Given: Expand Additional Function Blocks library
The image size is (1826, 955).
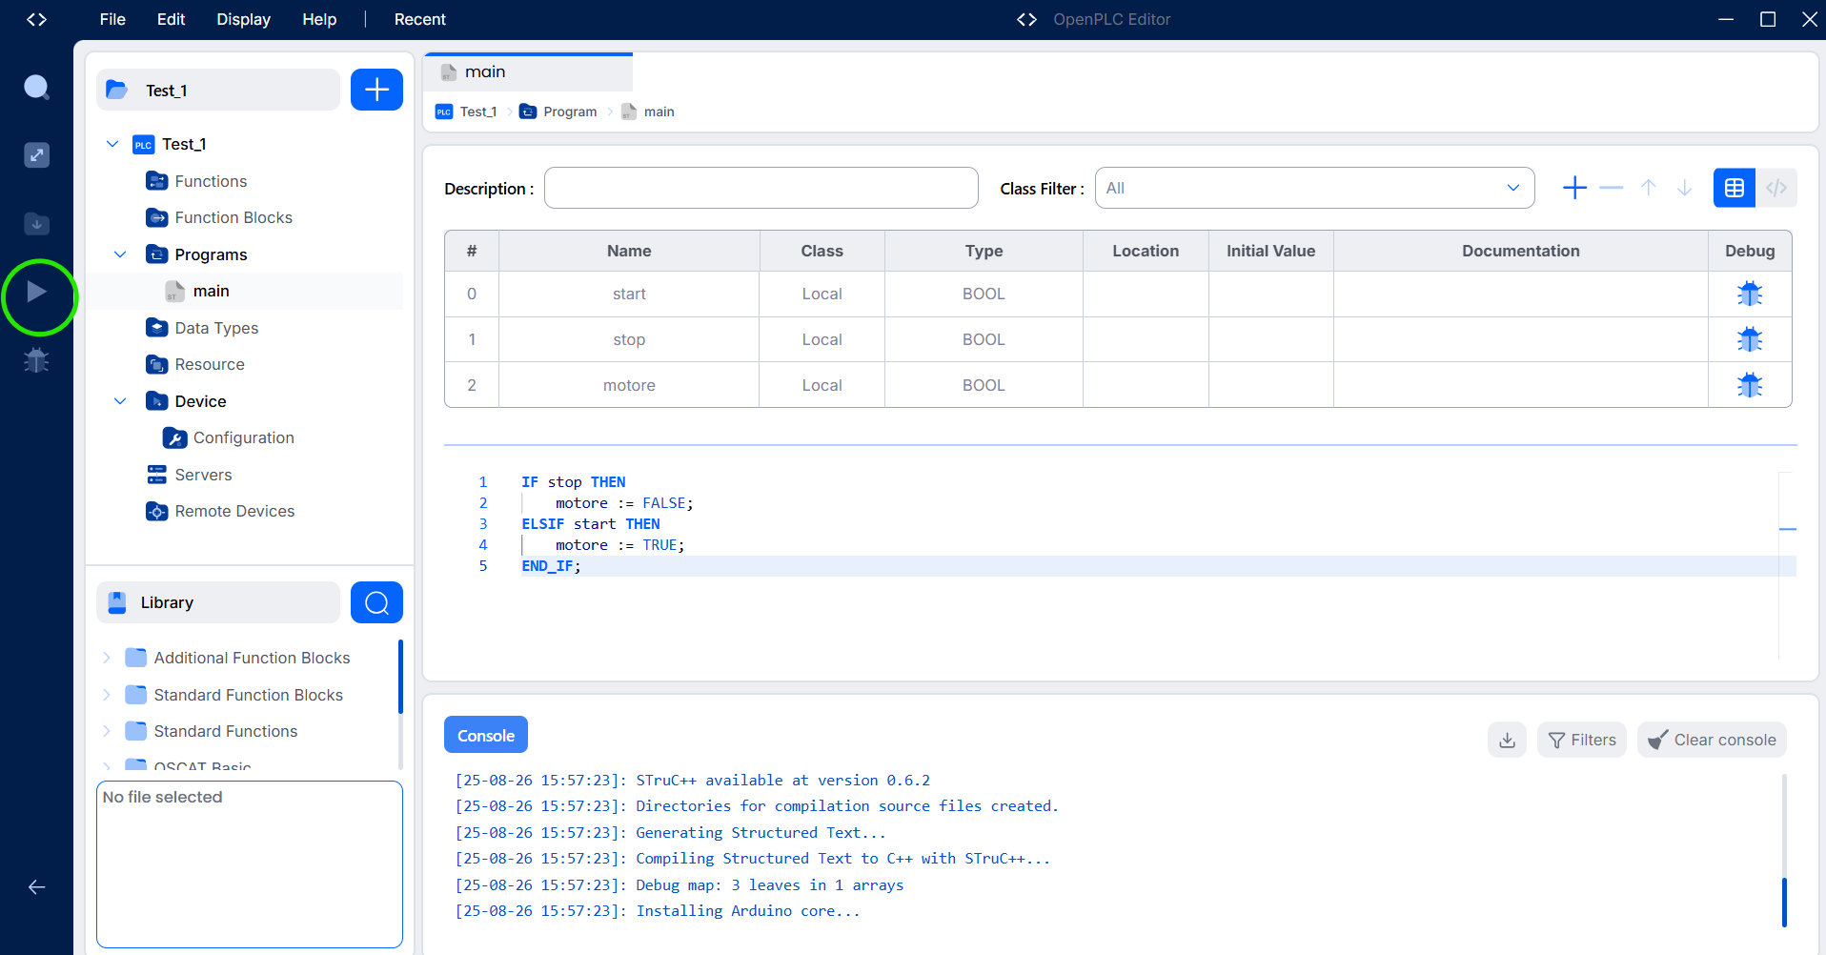Looking at the screenshot, I should click(107, 658).
